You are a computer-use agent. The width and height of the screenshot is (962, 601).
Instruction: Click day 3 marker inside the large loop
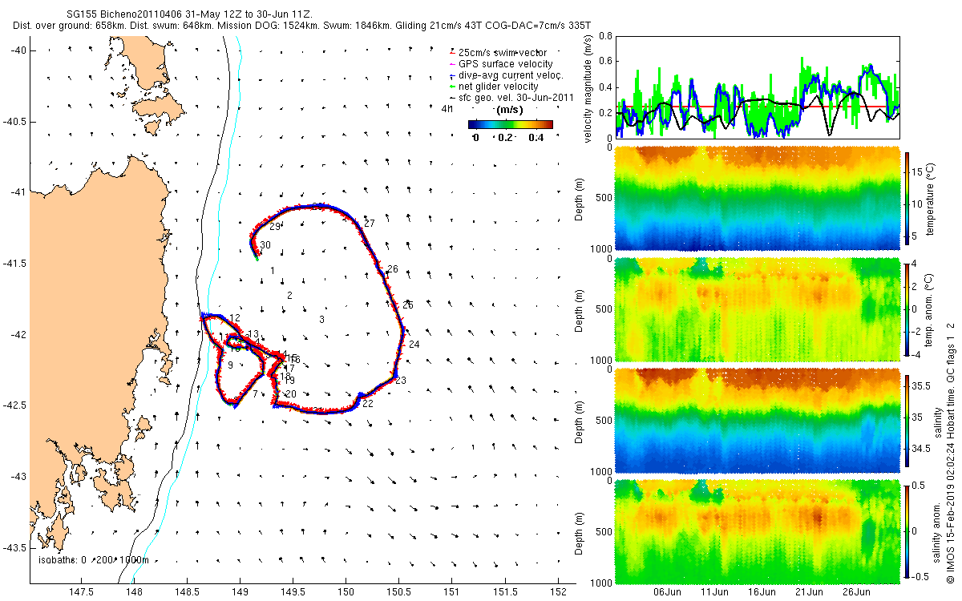[x=321, y=320]
